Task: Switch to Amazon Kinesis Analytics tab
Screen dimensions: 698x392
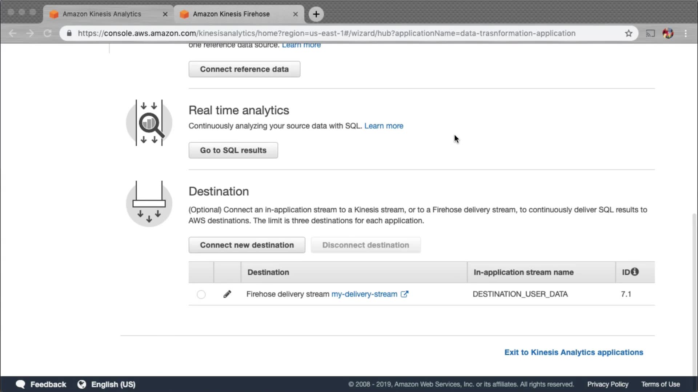Action: 102,14
